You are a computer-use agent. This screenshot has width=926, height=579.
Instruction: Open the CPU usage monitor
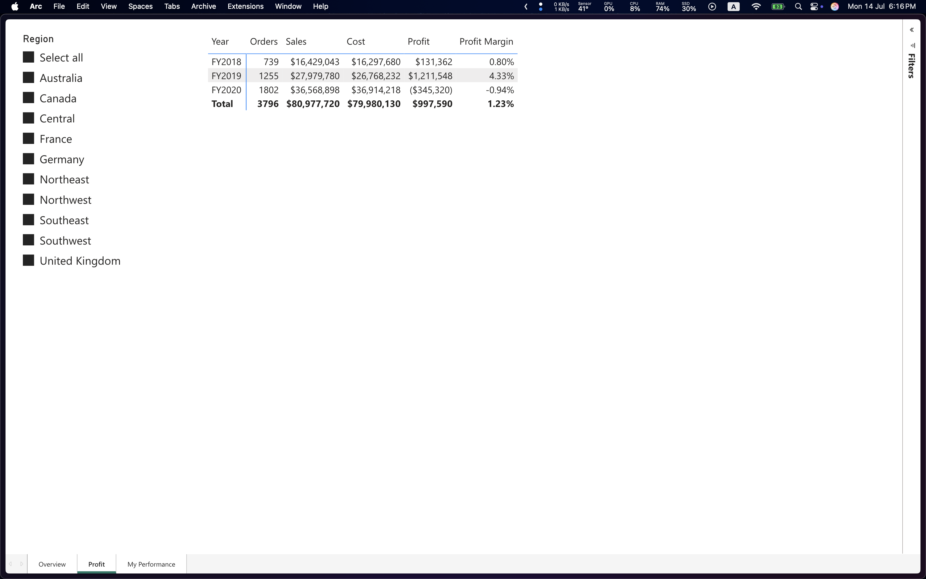[x=635, y=7]
